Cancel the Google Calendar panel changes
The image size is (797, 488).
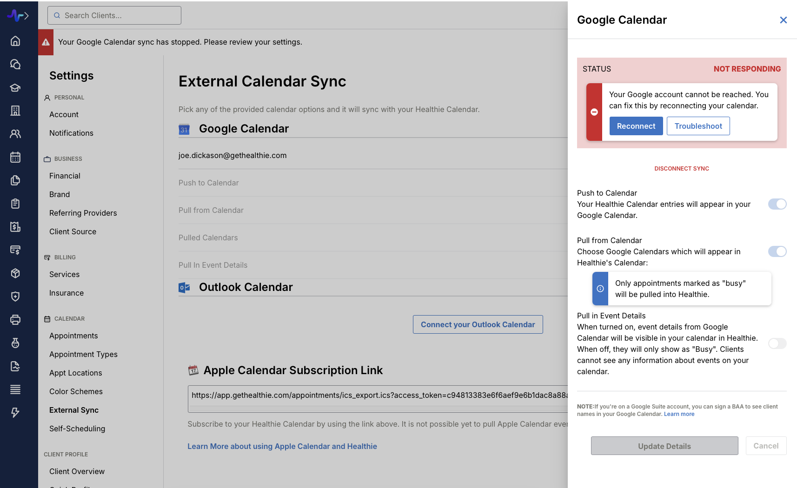click(766, 446)
